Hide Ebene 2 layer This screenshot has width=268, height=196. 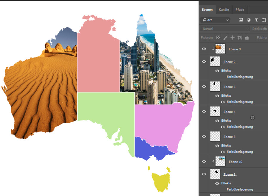click(204, 61)
